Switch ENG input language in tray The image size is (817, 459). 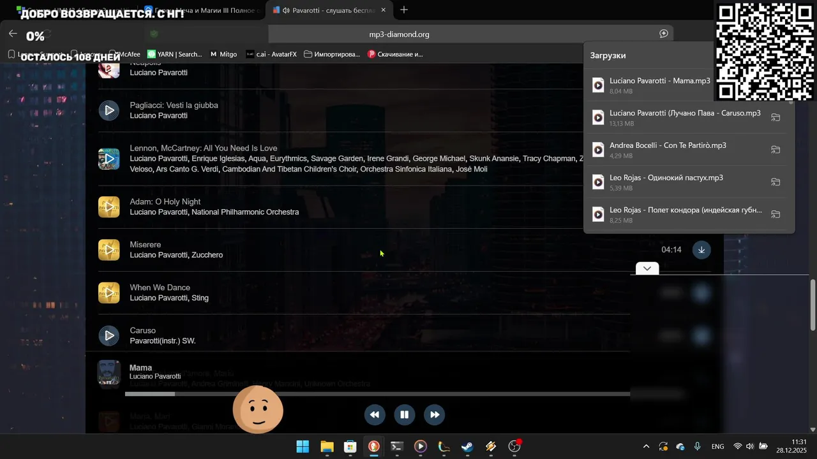click(717, 446)
